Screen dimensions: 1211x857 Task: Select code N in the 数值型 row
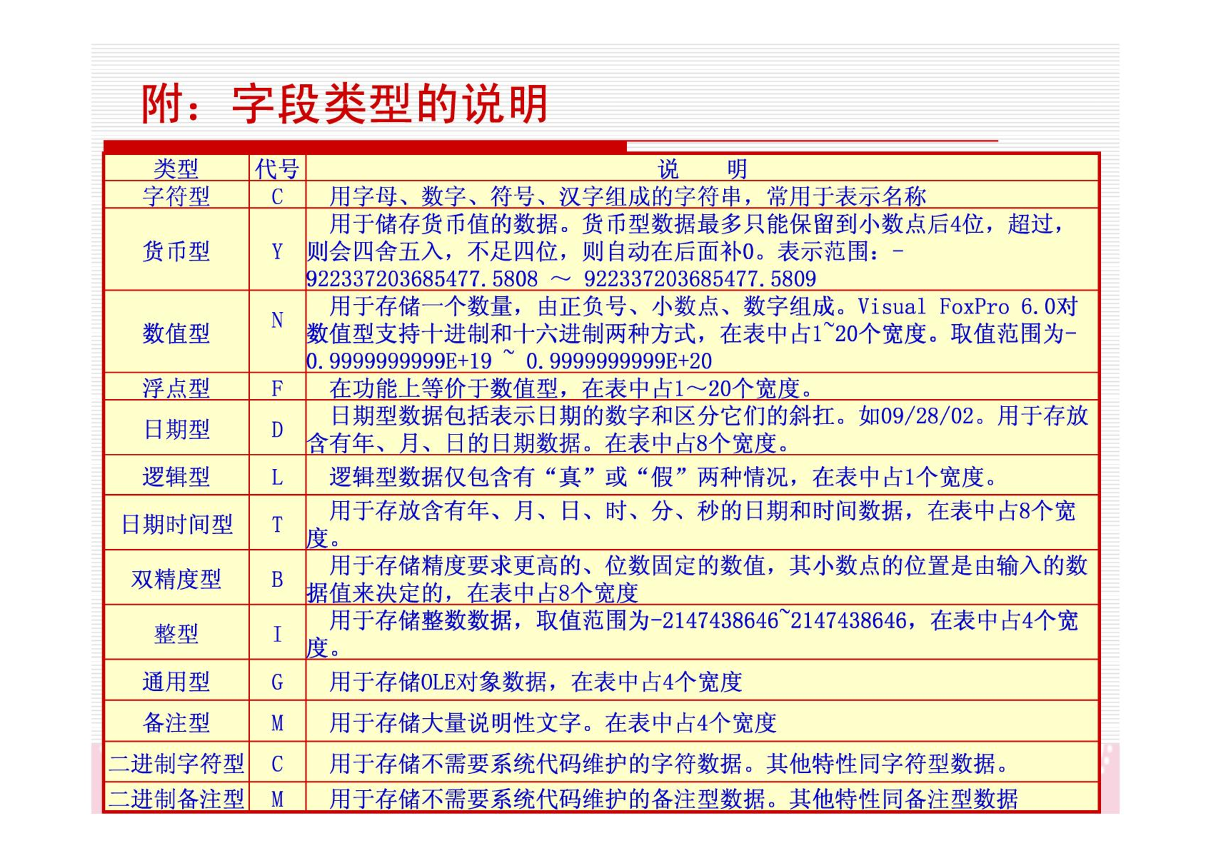point(277,320)
